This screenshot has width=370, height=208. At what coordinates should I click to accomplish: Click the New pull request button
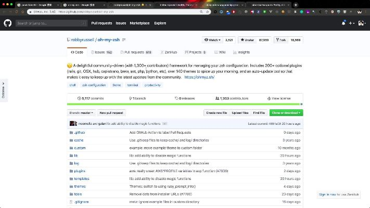(111, 112)
